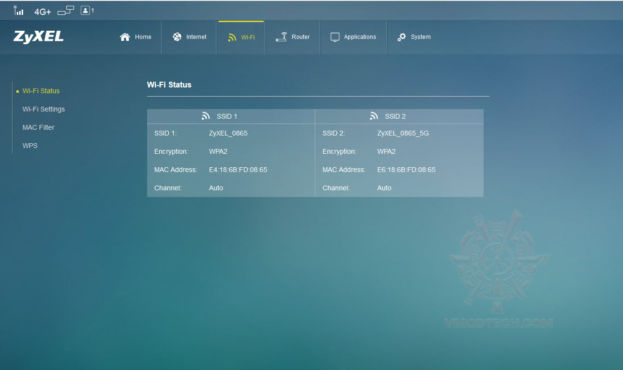
Task: Click the Home house icon
Action: (125, 37)
